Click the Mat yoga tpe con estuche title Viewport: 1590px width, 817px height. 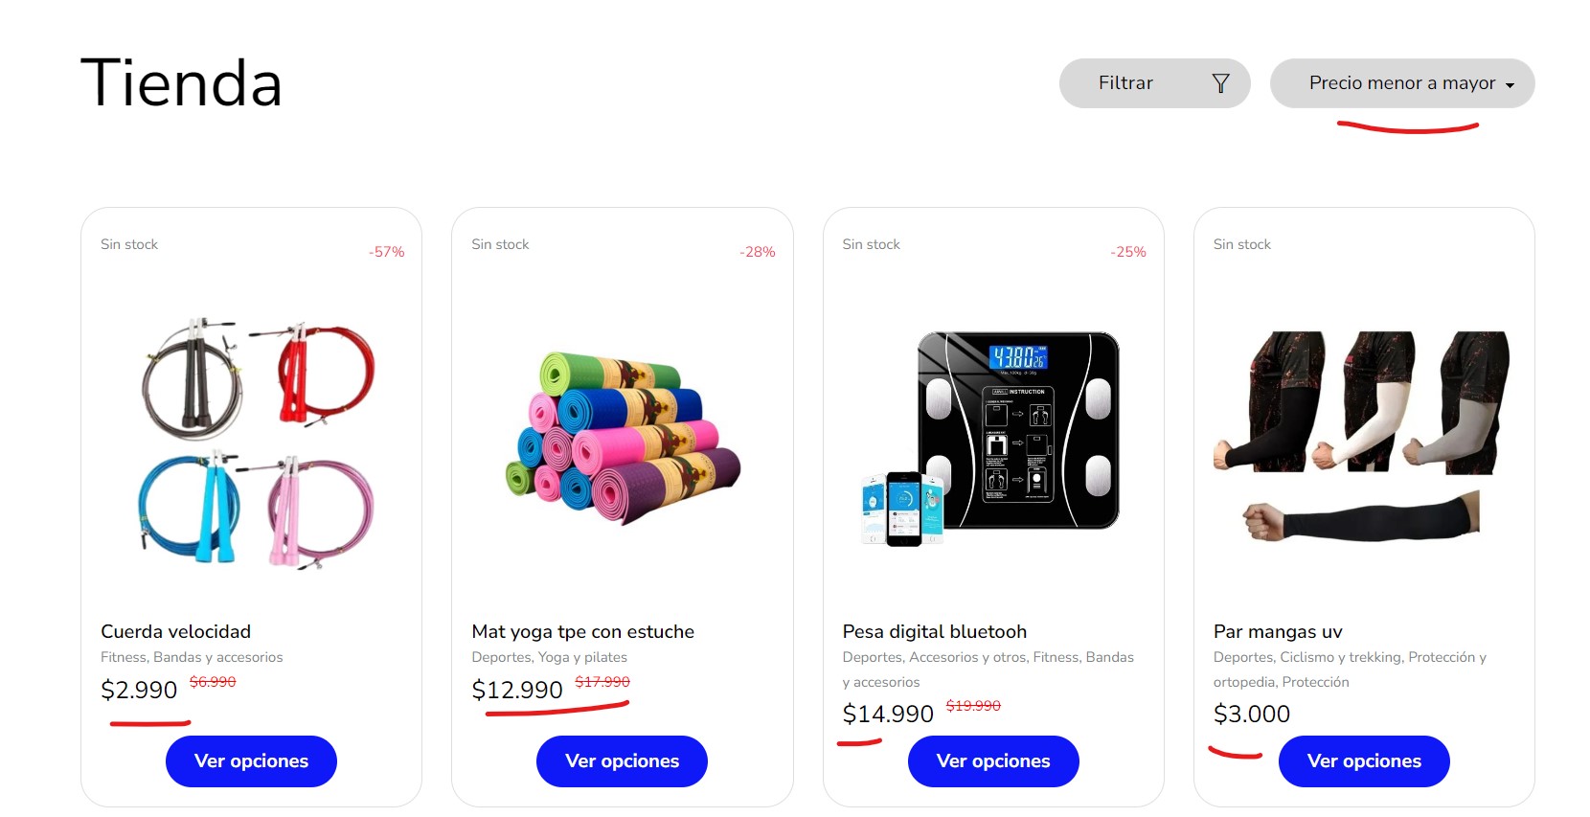pos(582,631)
